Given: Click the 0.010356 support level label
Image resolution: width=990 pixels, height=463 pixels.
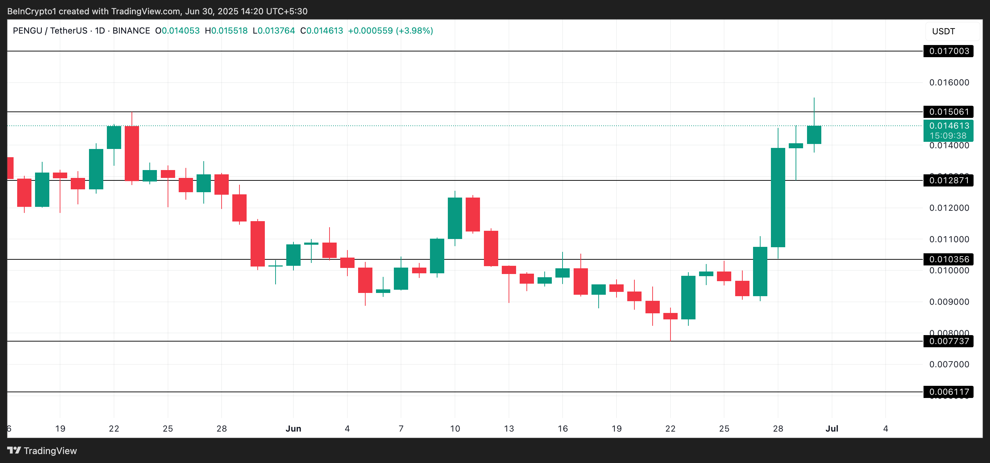Looking at the screenshot, I should pos(948,259).
